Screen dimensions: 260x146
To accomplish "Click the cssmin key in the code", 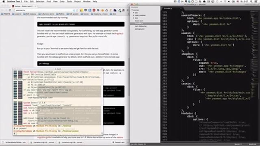I will [x=186, y=84].
